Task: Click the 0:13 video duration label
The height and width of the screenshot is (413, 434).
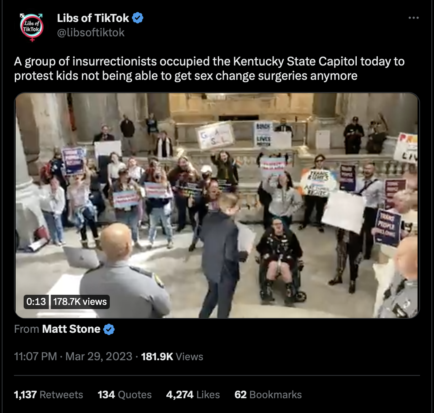Action: [x=36, y=302]
